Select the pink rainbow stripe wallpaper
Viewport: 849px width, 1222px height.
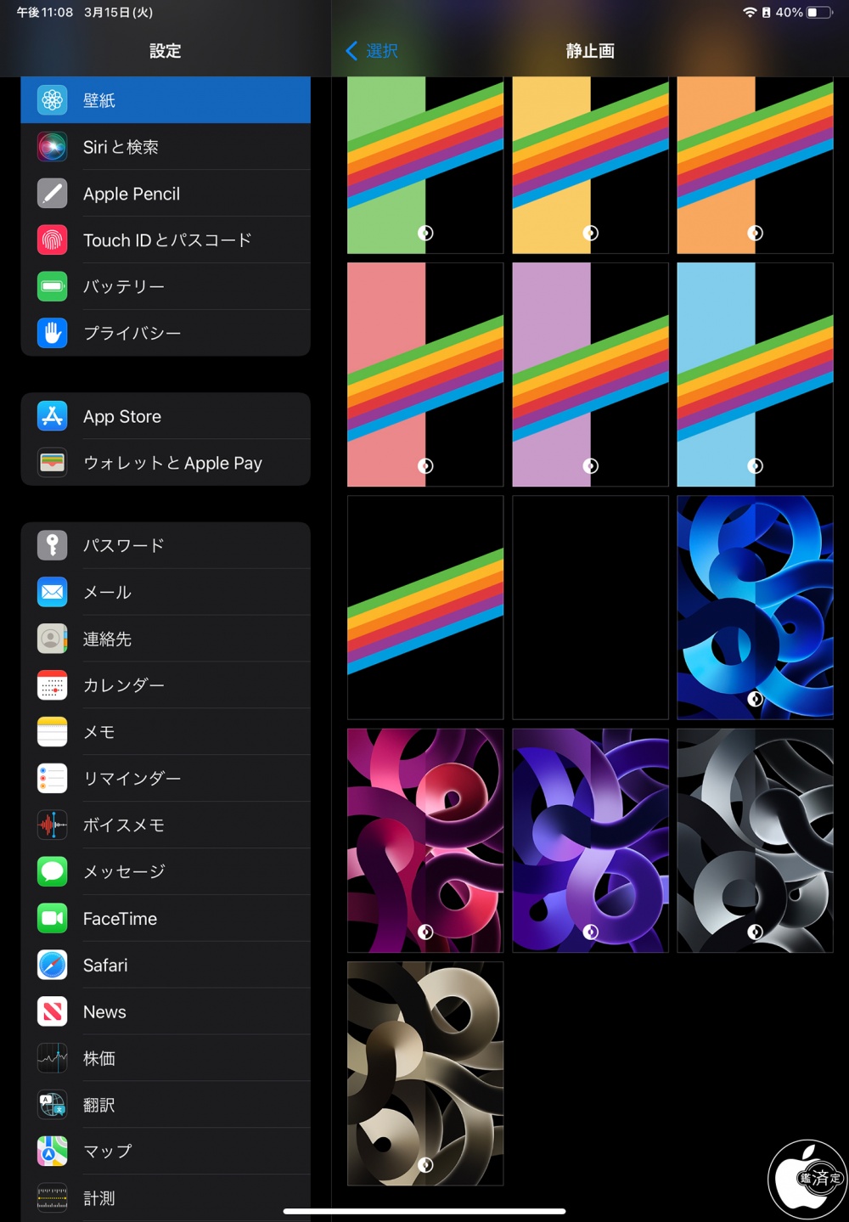click(x=425, y=374)
